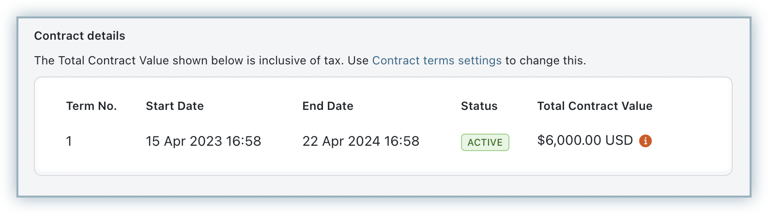
Task: Click the end date 22 Apr 2024
Action: point(342,141)
